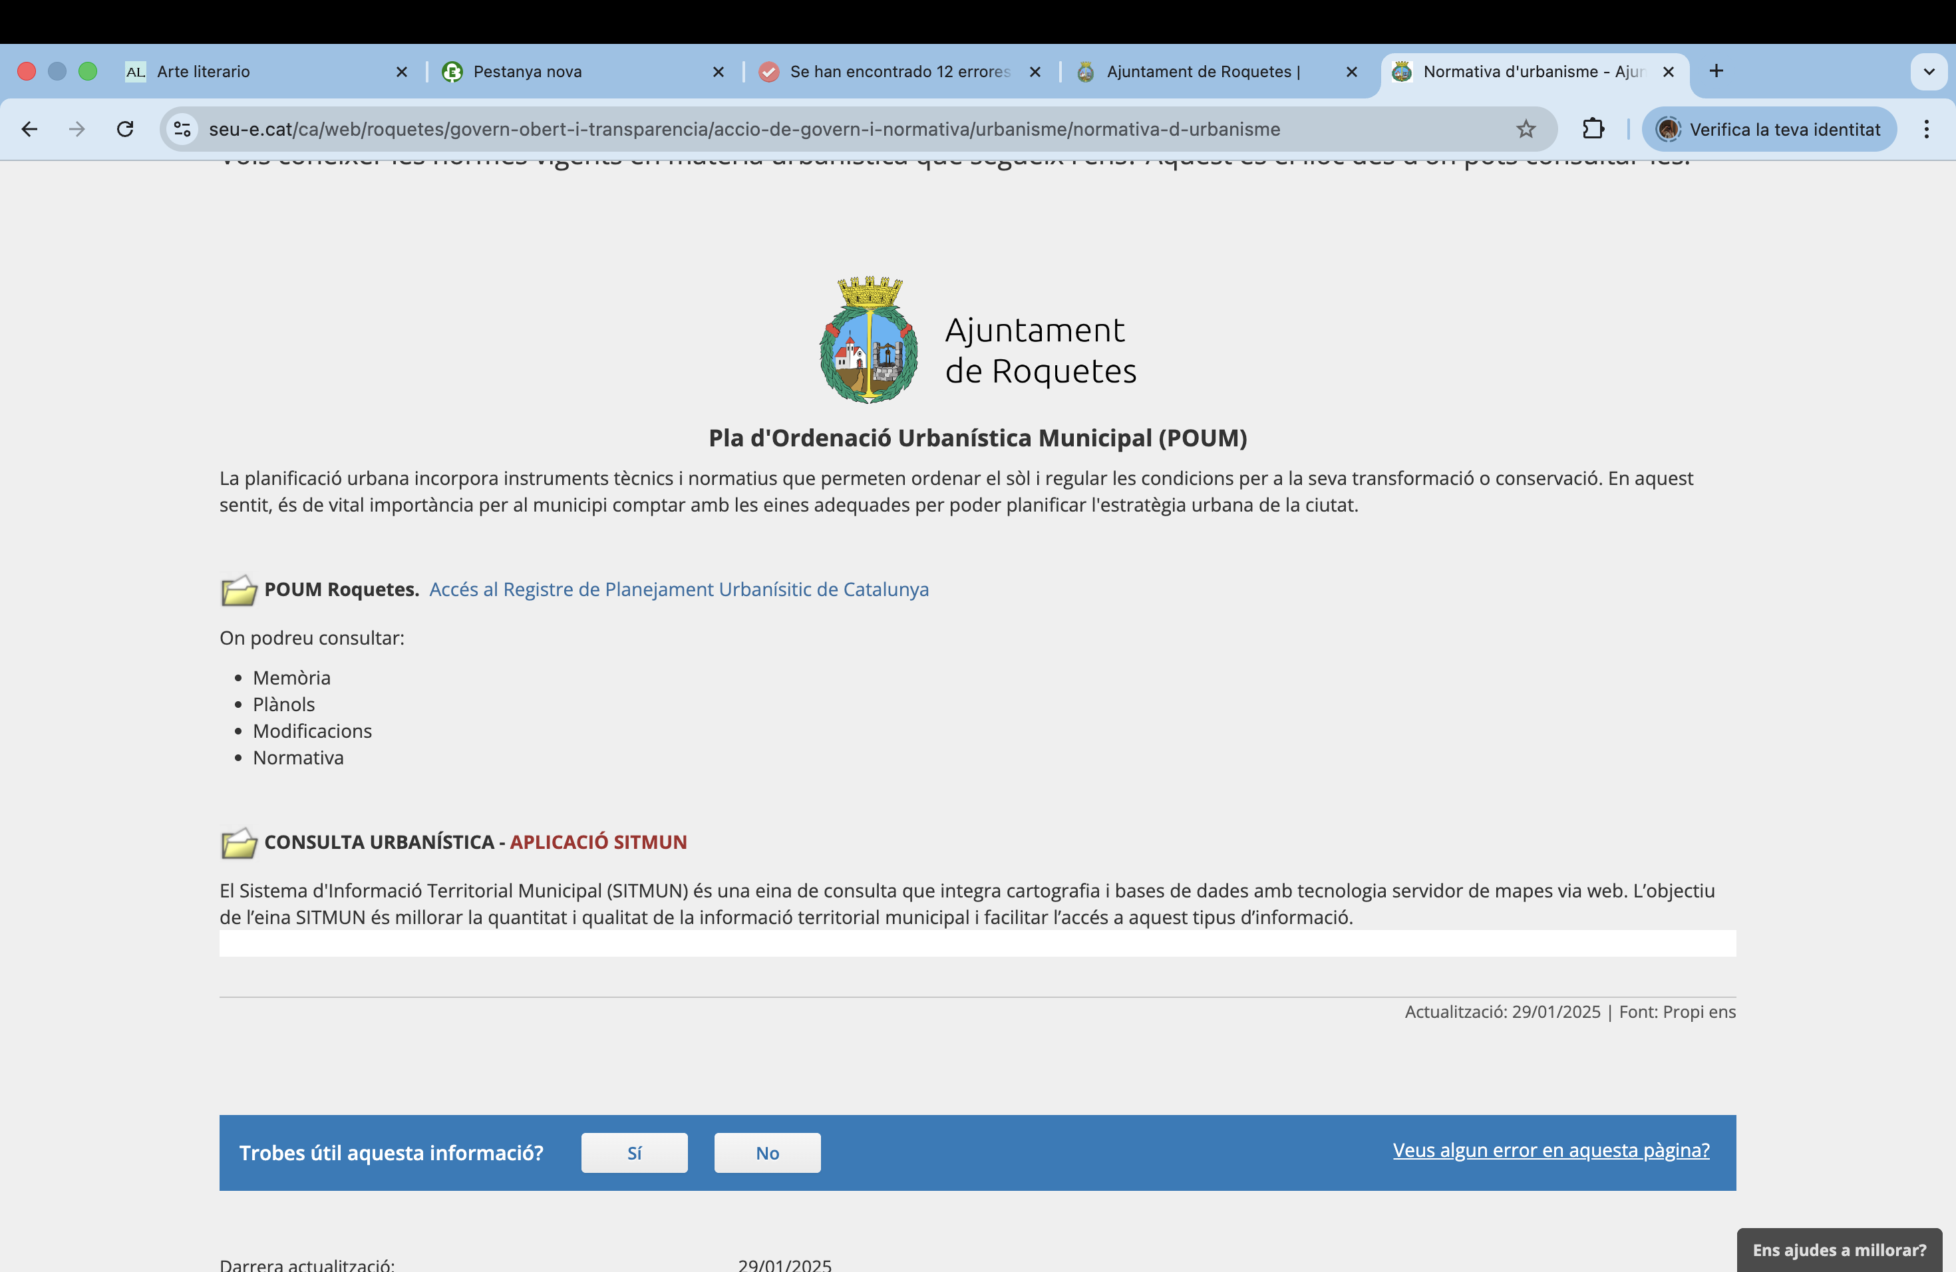
Task: Open a new tab with the plus icon
Action: pyautogui.click(x=1716, y=71)
